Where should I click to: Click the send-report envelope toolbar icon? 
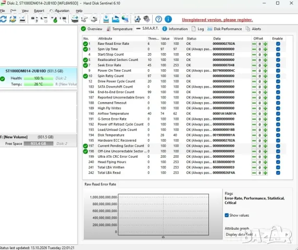115,19
